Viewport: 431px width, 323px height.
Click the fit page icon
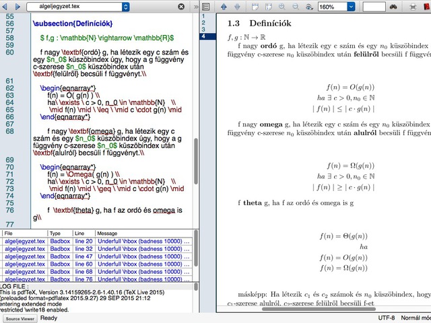point(269,7)
